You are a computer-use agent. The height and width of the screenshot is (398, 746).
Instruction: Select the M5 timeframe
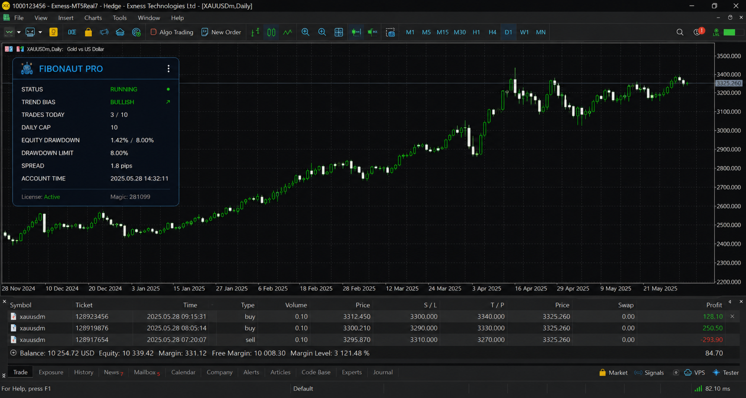tap(426, 32)
